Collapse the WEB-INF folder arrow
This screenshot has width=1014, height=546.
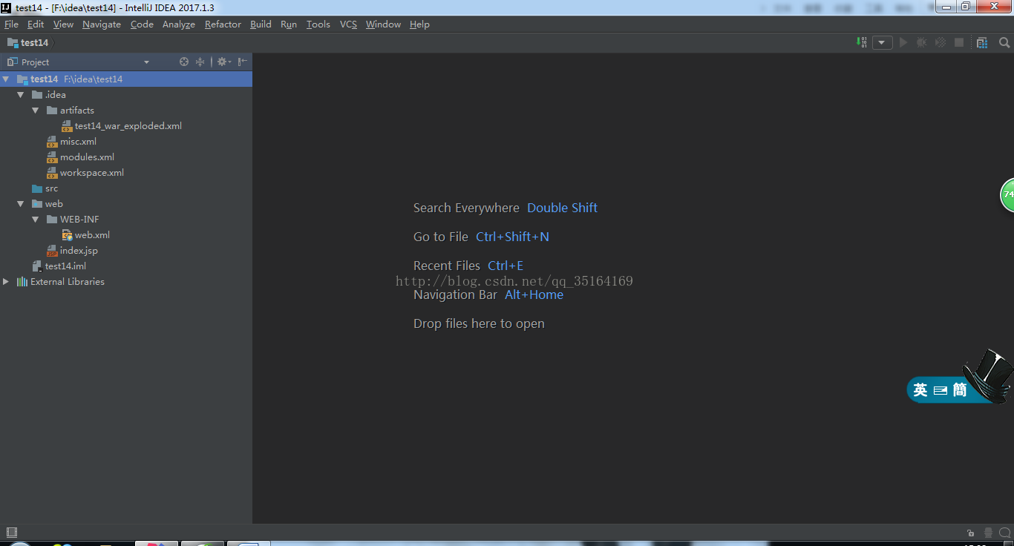[x=35, y=219]
